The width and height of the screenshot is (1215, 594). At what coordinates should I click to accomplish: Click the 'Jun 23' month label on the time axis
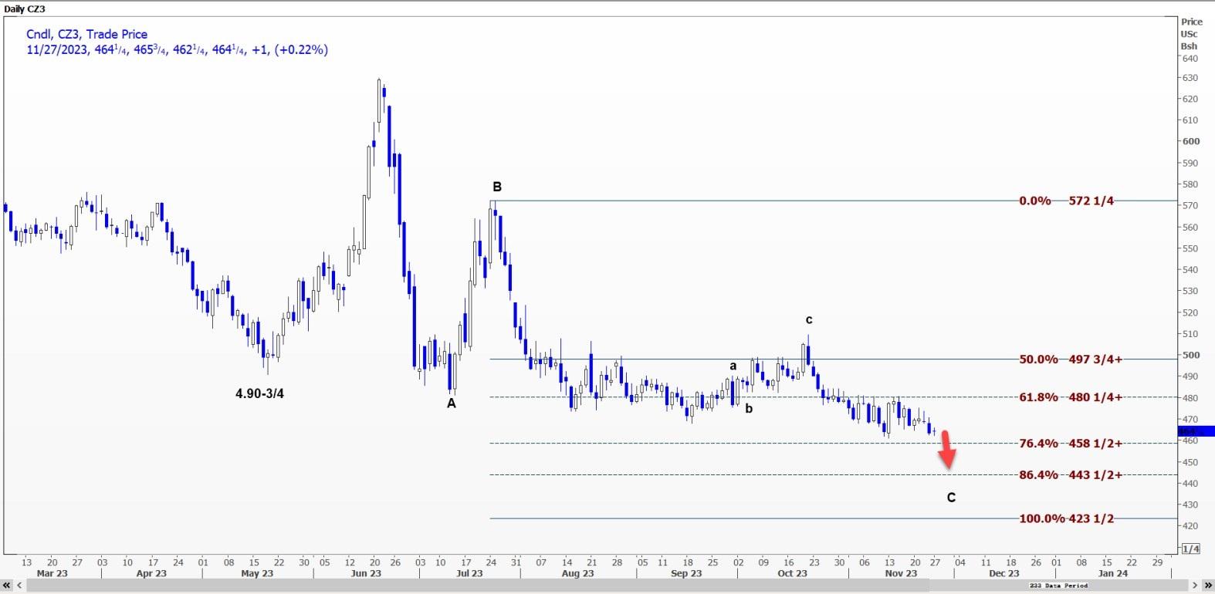point(366,573)
